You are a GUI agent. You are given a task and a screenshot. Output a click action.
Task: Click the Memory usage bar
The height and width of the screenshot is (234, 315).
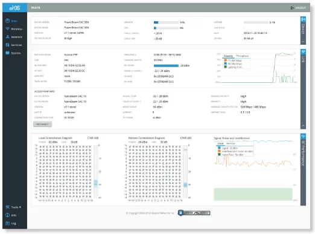click(166, 22)
